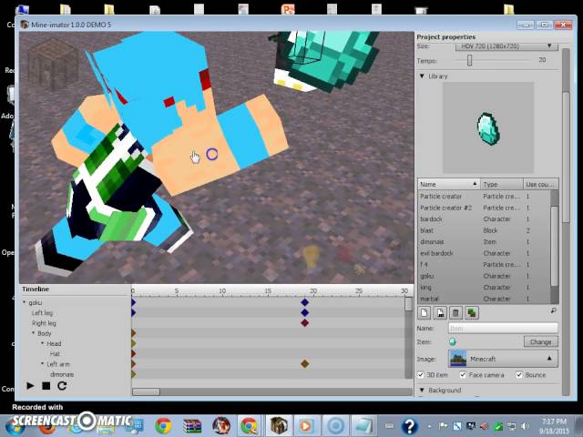Collapse the Library section
The image size is (583, 437).
point(422,76)
